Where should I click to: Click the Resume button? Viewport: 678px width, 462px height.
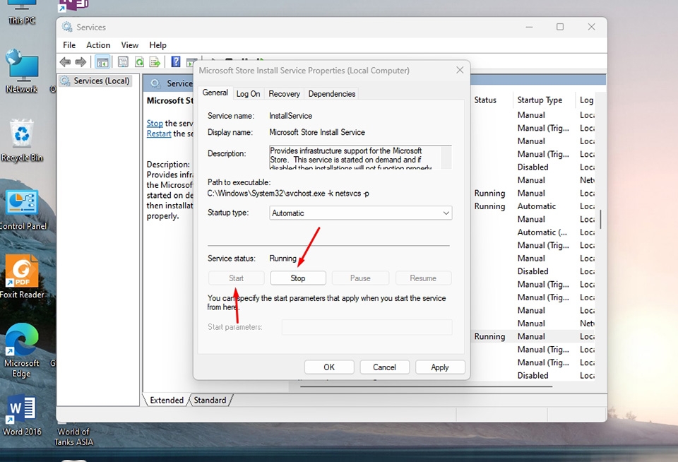[x=423, y=278]
